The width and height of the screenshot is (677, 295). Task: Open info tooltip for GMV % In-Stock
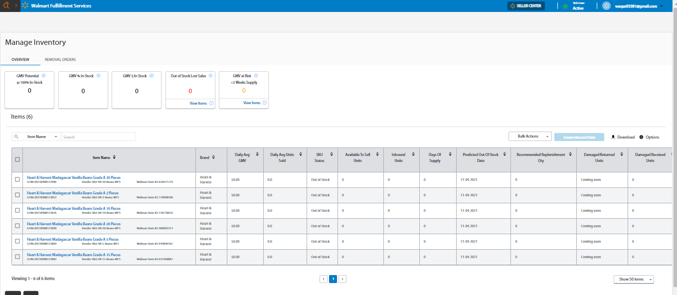click(x=98, y=76)
